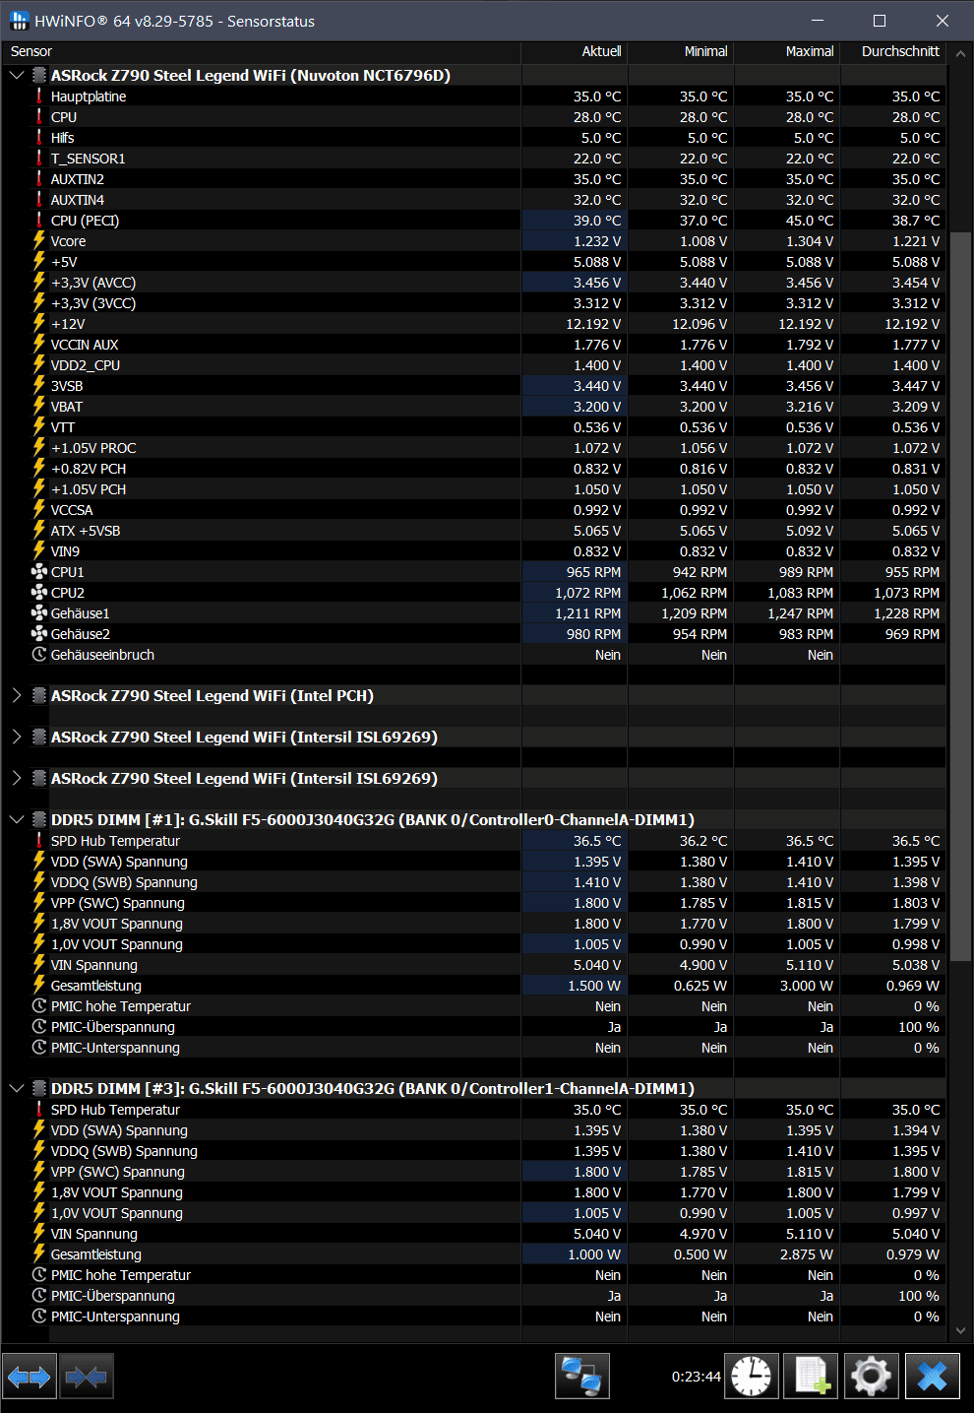Click the Gehäuse2 fan icon
This screenshot has height=1413, width=974.
click(x=39, y=634)
